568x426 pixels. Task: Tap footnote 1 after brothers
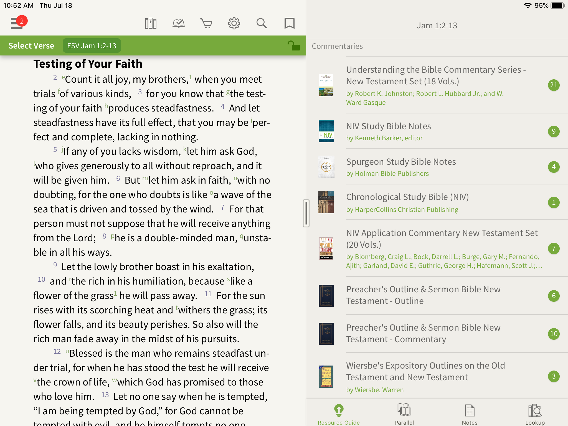[x=191, y=77]
